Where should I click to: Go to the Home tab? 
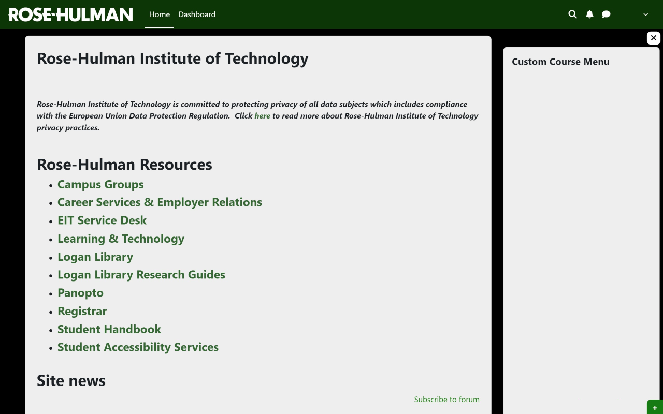coord(160,14)
